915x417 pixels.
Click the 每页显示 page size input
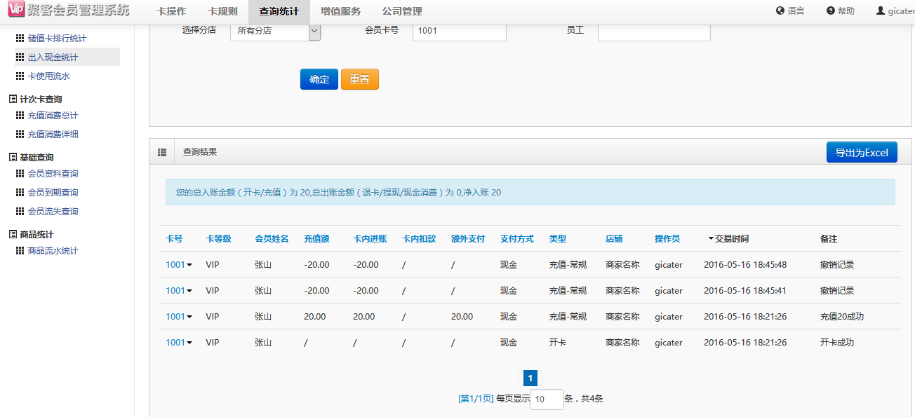[x=547, y=399]
